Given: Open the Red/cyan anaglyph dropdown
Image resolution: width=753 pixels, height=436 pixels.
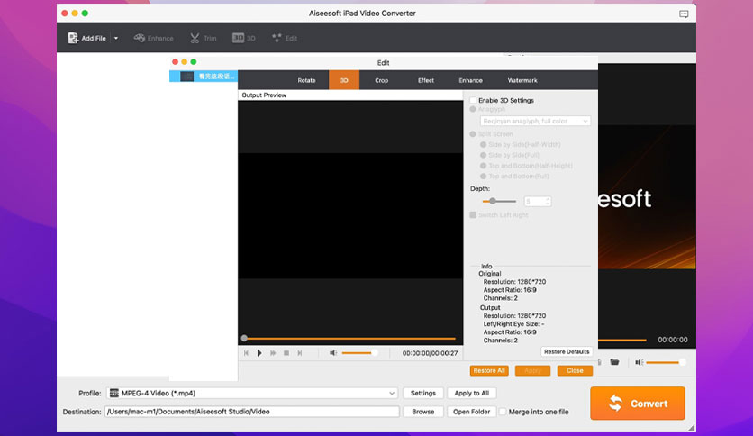Looking at the screenshot, I should [x=535, y=121].
